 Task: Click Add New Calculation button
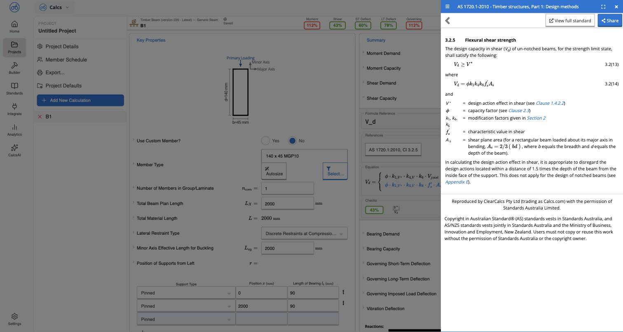click(80, 100)
